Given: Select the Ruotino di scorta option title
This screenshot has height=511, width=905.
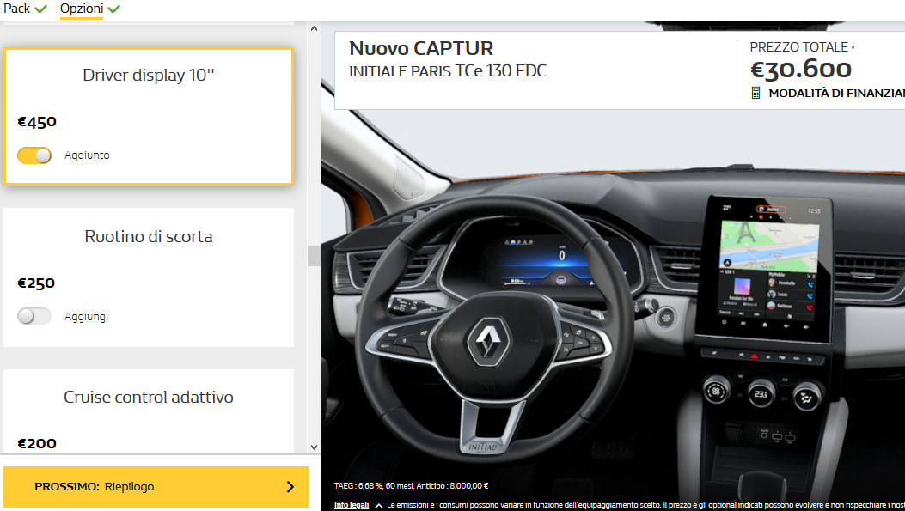Looking at the screenshot, I should [x=149, y=236].
